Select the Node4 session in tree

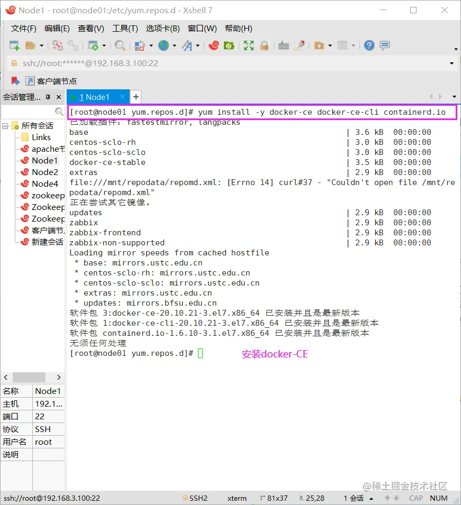tap(39, 184)
